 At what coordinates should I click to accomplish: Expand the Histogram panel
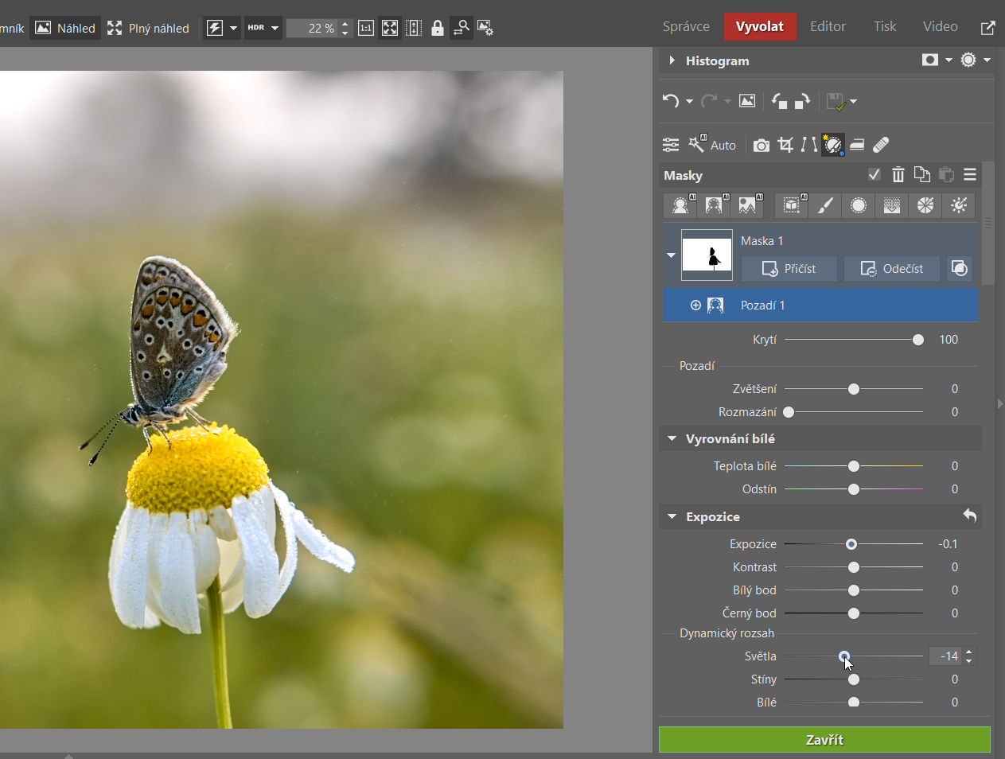click(x=672, y=60)
